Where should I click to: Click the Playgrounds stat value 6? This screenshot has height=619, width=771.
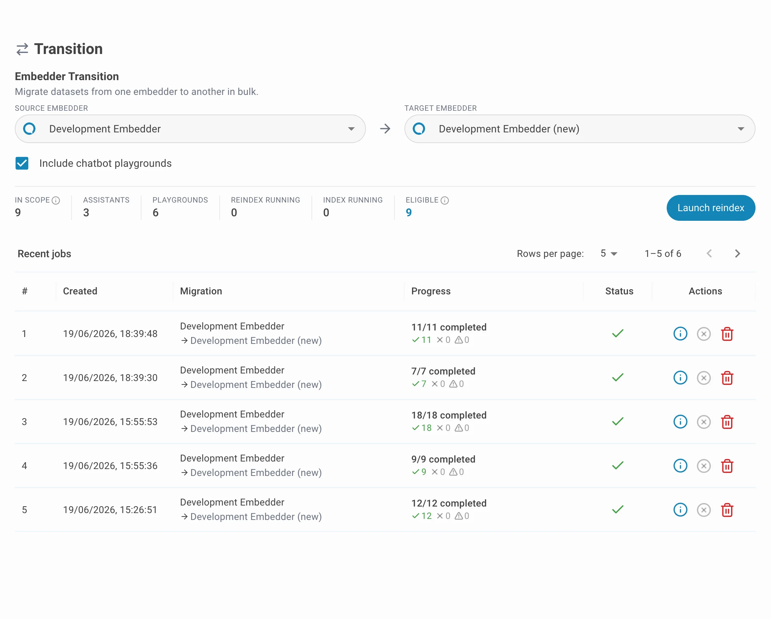156,213
